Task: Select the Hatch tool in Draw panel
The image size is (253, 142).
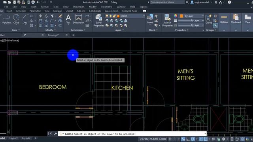Action: pyautogui.click(x=32, y=25)
